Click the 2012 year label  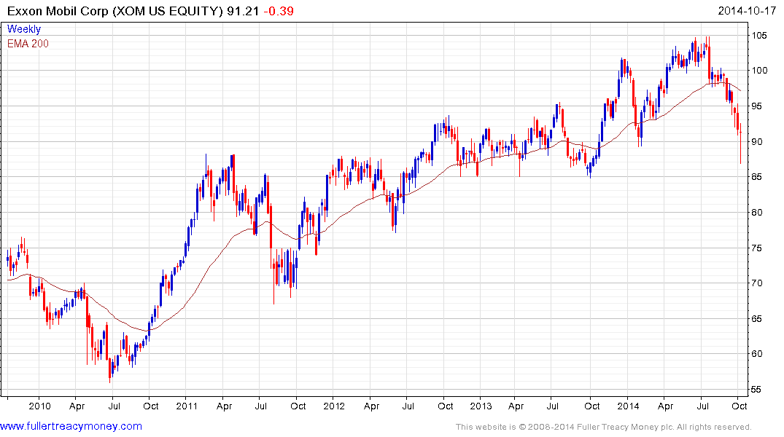[x=333, y=406]
